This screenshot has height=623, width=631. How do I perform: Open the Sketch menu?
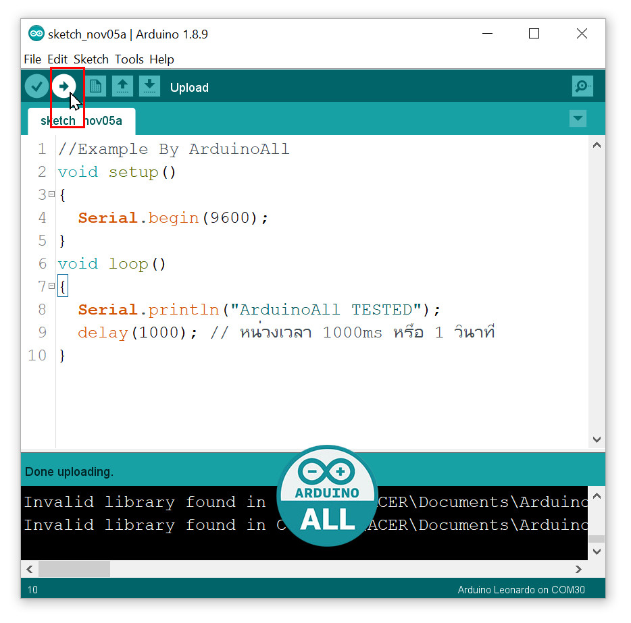(x=91, y=59)
